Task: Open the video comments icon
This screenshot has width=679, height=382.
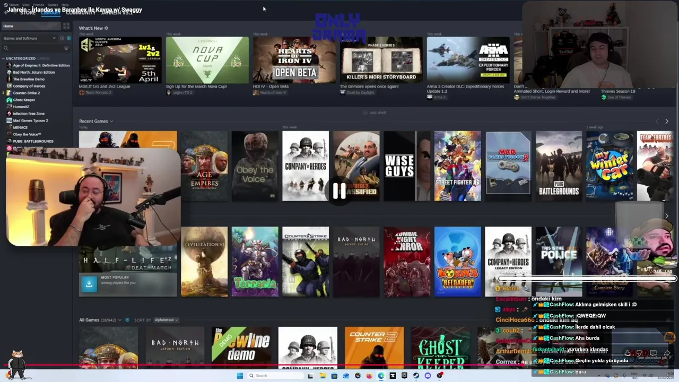Action: (653, 353)
